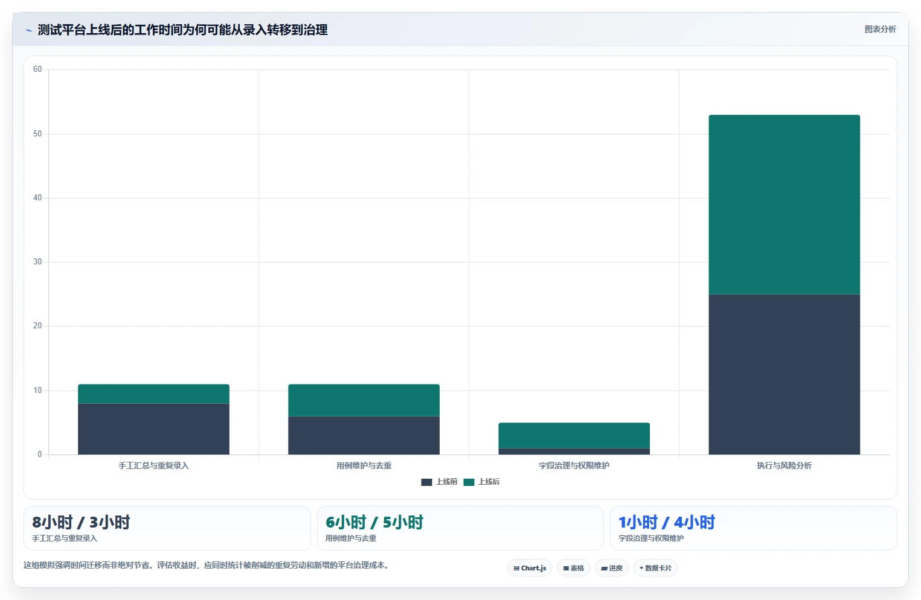Screen dimensions: 921x600
Task: Click the 进度 tag
Action: coord(611,568)
